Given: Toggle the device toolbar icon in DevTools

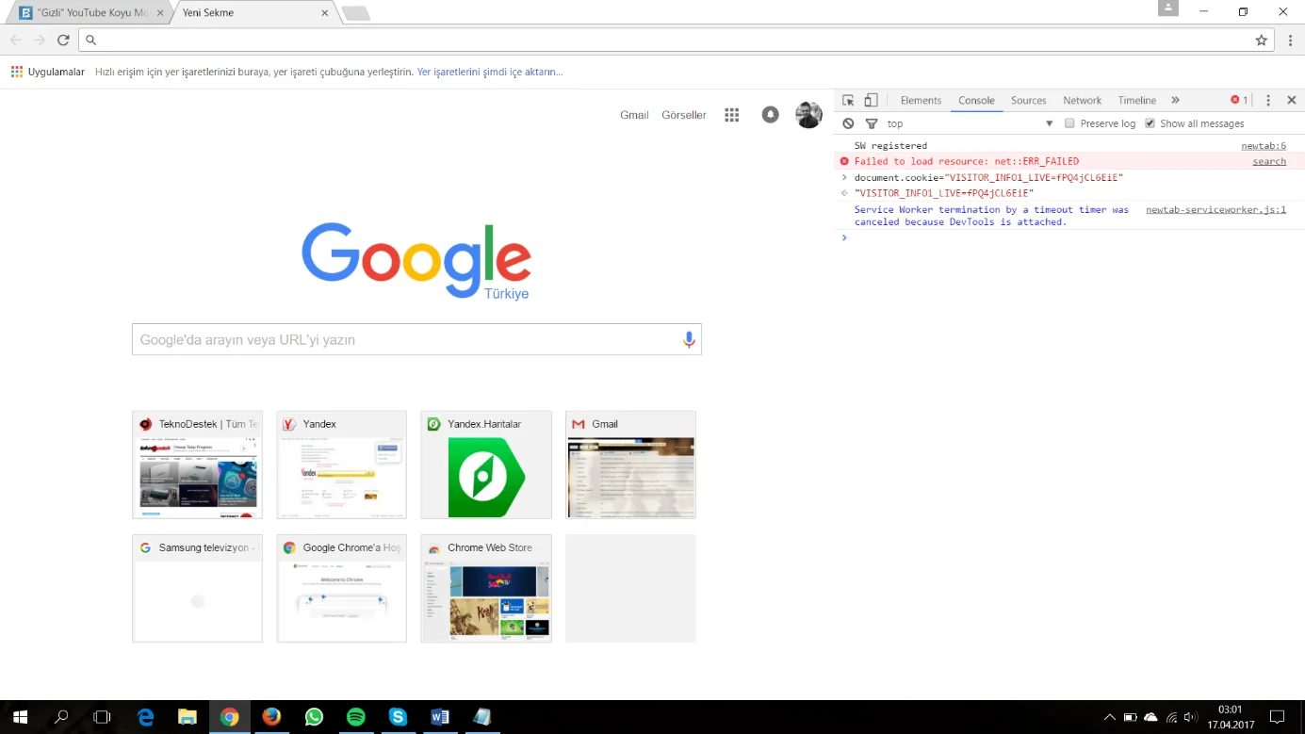Looking at the screenshot, I should [871, 100].
